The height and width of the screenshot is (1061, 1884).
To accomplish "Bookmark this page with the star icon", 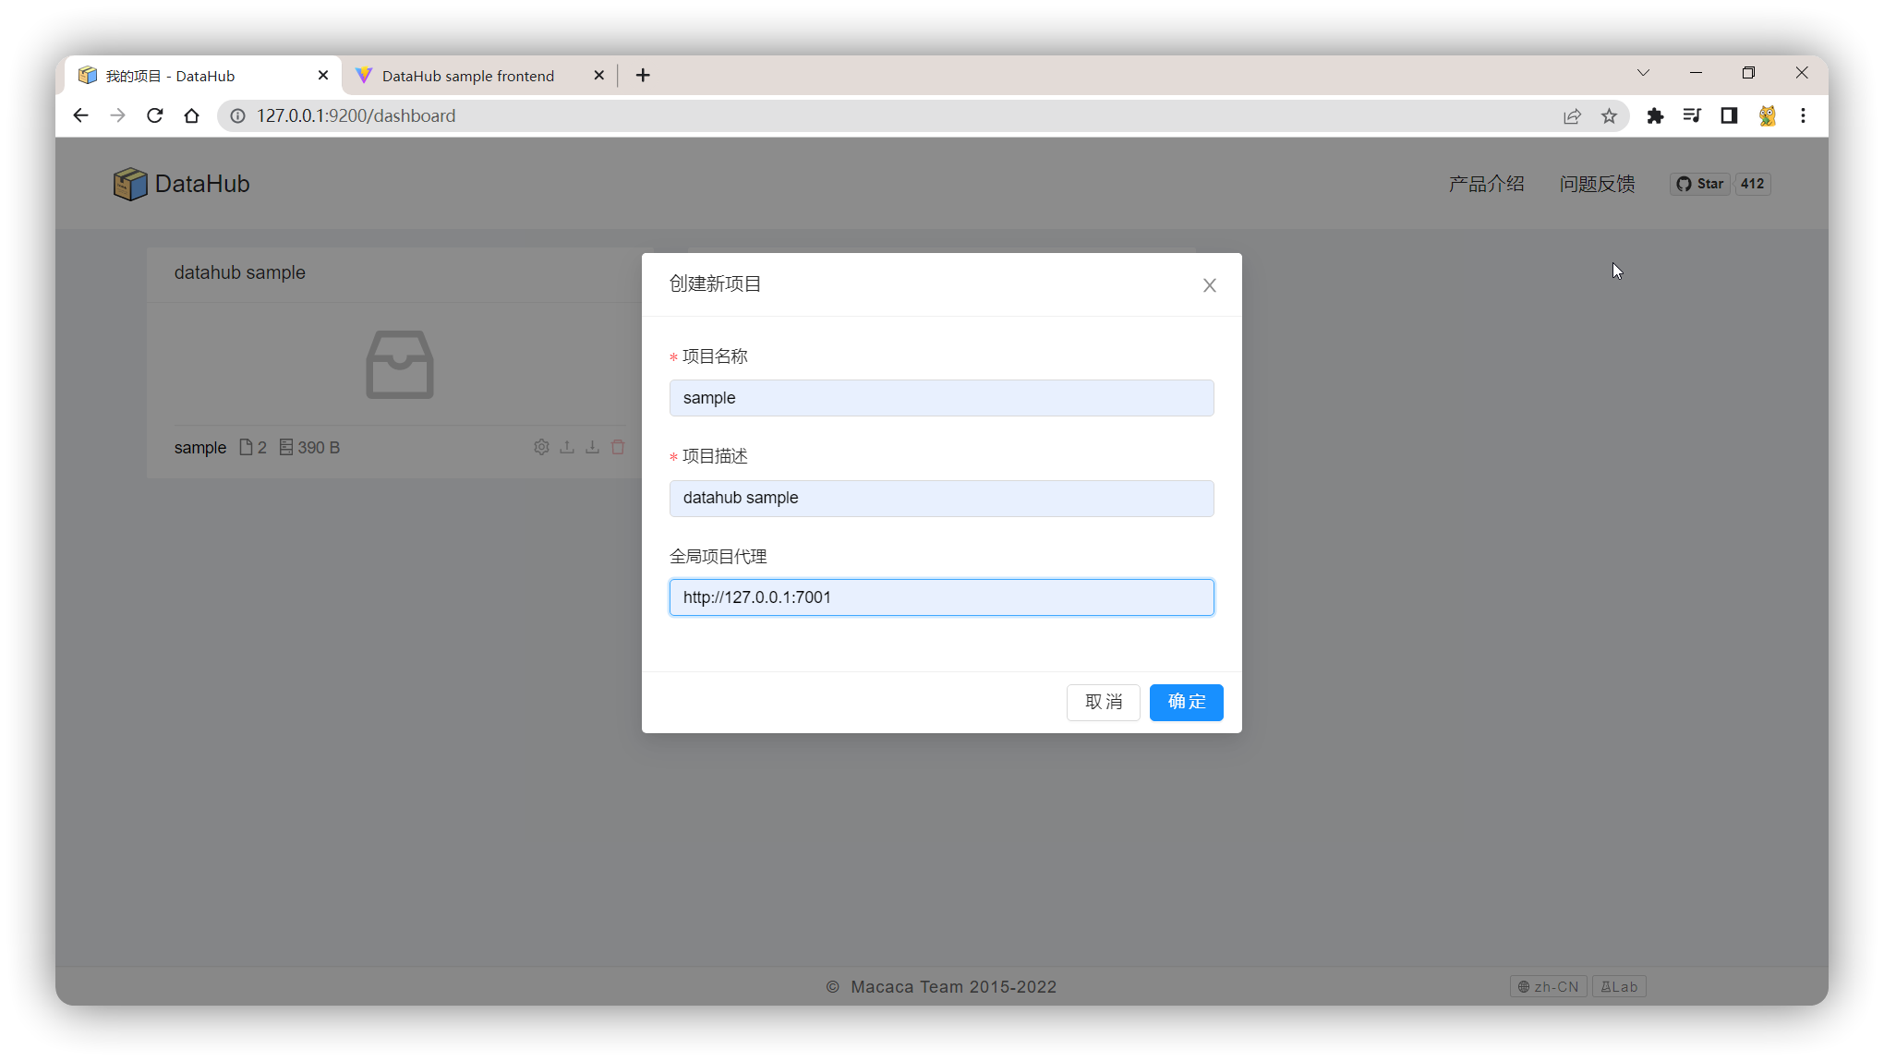I will pos(1609,115).
